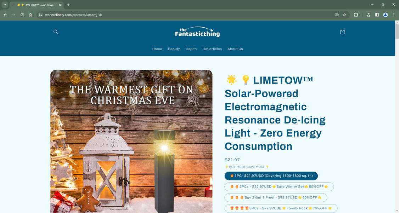Open the Beauty menu item
Viewport: 399px width, 213px height.
tap(174, 49)
